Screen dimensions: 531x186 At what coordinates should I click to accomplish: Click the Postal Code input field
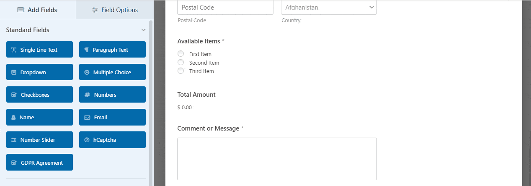point(225,7)
